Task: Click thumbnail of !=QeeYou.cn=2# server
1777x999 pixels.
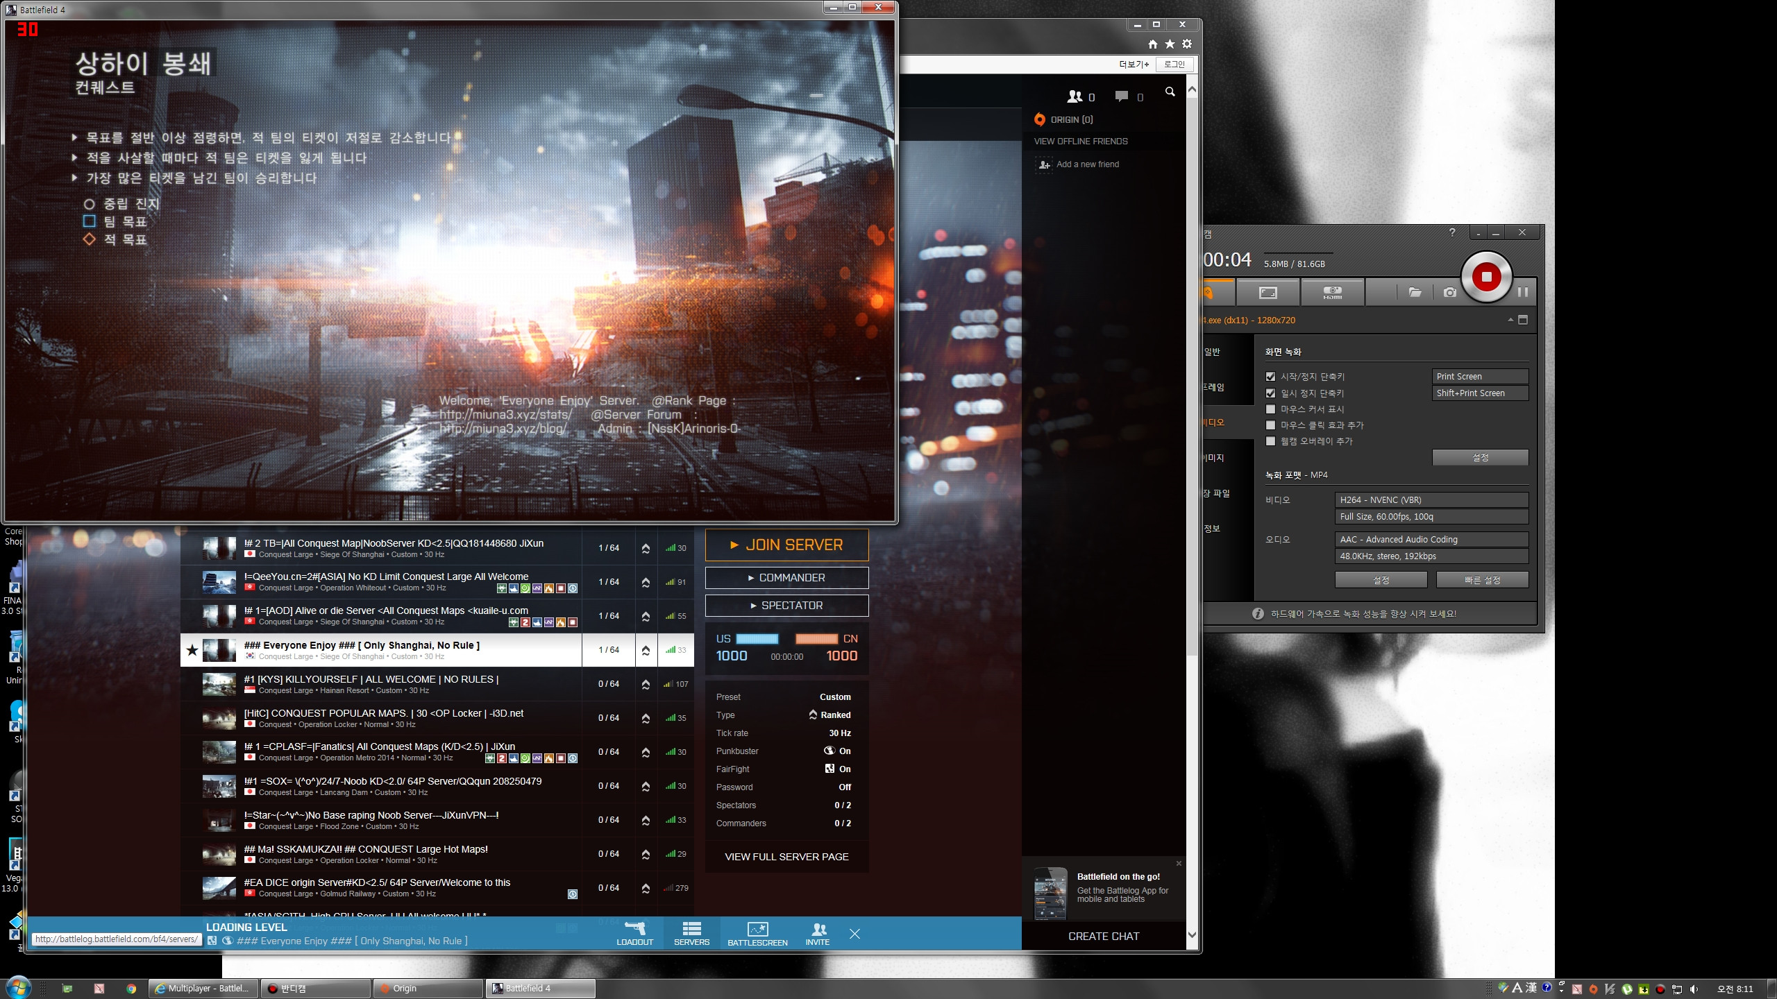Action: (x=219, y=582)
